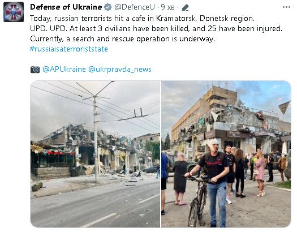This screenshot has height=232, width=297.
Task: Open the three-dot more options menu
Action: click(286, 7)
